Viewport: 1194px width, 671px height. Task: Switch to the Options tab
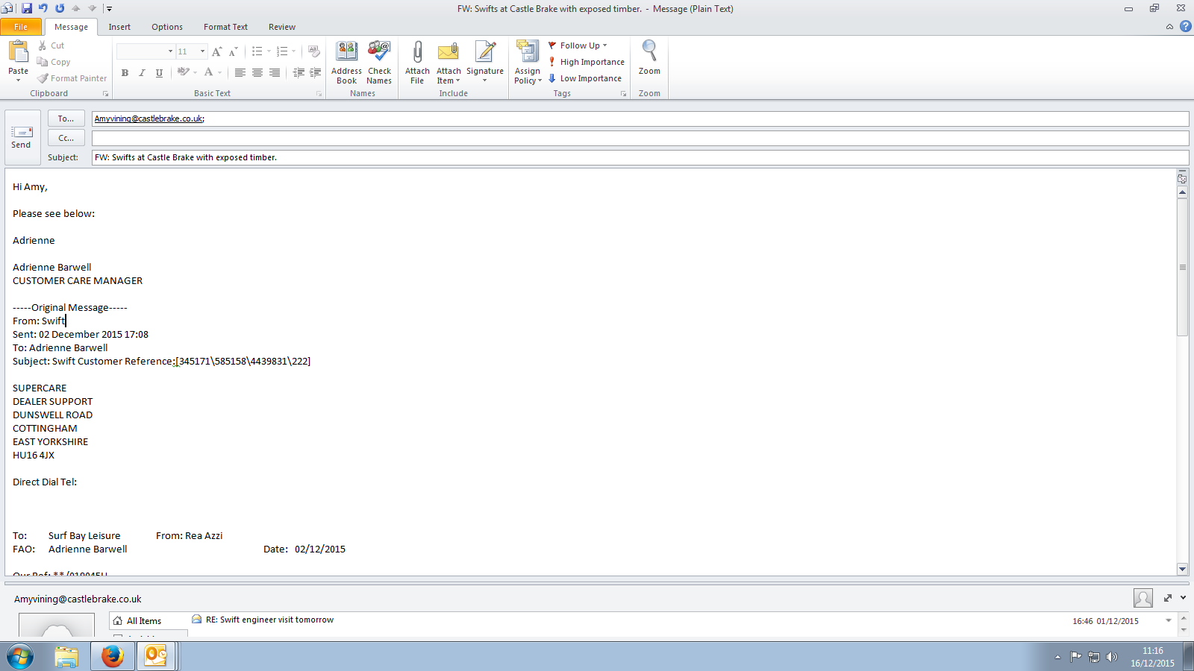coord(167,27)
